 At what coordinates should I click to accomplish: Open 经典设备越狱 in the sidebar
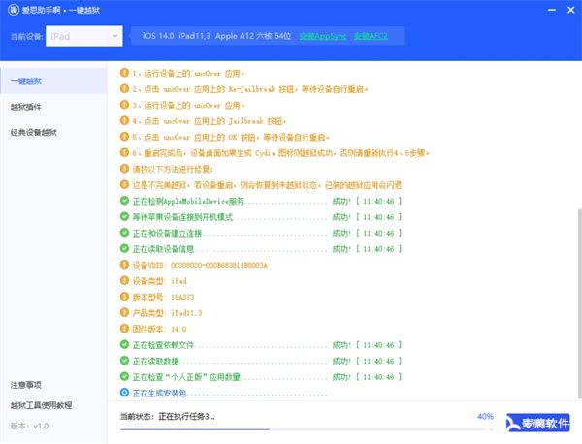pos(34,132)
